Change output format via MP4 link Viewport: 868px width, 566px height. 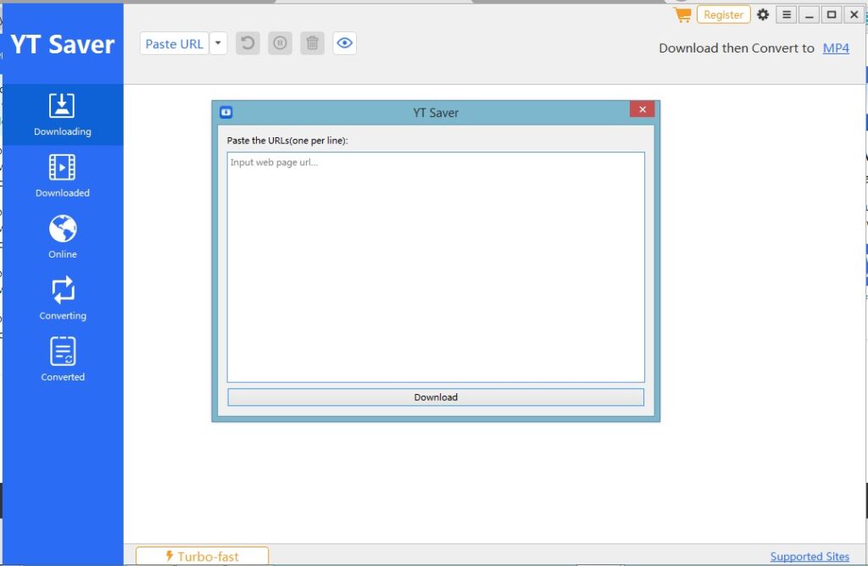836,48
